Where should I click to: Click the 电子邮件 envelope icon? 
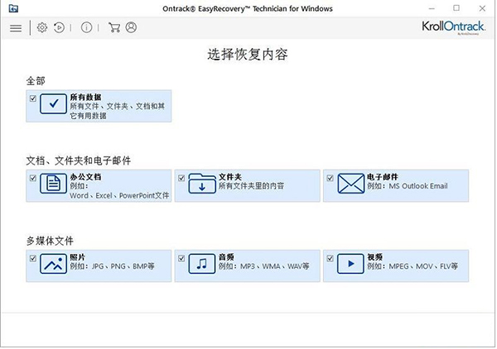pyautogui.click(x=350, y=184)
